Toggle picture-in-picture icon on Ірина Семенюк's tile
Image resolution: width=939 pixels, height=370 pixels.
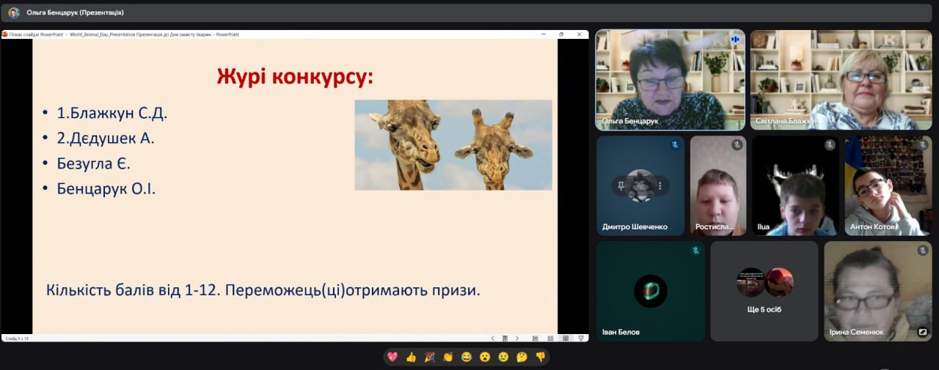coord(922,332)
